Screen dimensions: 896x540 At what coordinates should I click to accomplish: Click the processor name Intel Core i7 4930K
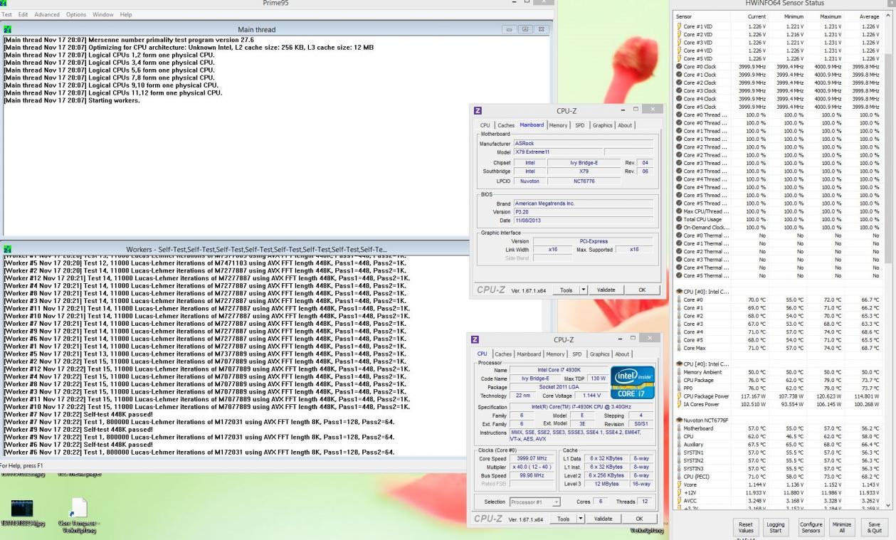557,370
